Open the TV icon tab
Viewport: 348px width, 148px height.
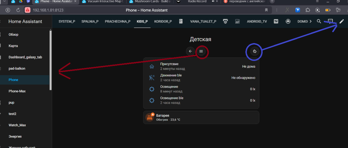tap(276, 21)
